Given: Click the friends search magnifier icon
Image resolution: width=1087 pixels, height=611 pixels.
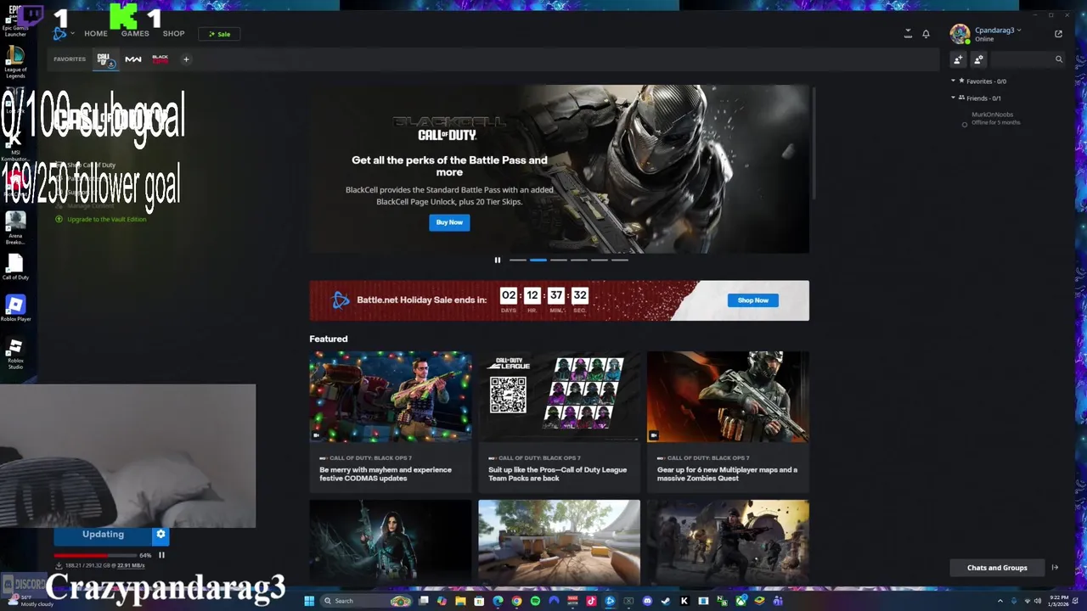Looking at the screenshot, I should (x=1059, y=59).
